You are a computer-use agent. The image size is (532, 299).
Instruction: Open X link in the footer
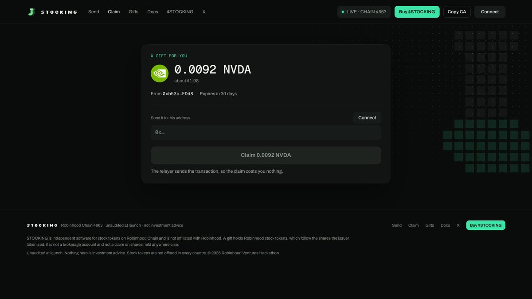458,225
